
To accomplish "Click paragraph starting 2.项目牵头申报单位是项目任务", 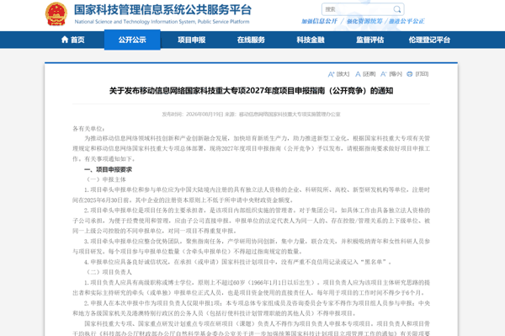I will pyautogui.click(x=251, y=221).
